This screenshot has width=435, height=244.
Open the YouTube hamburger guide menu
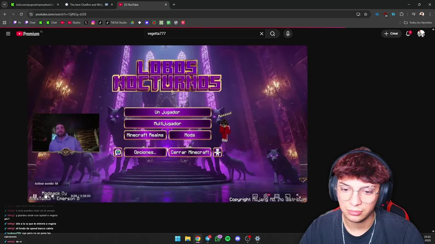pos(8,34)
